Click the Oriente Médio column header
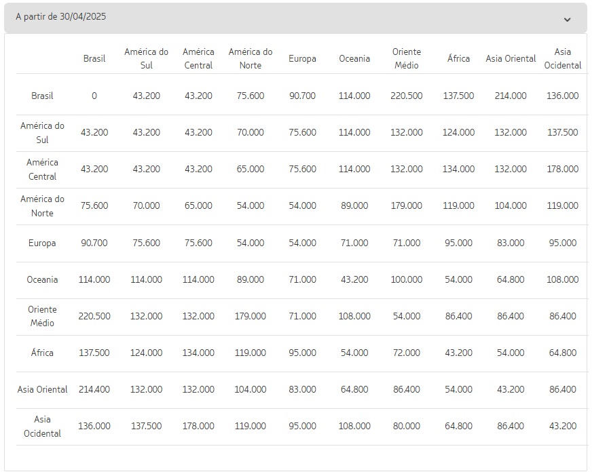Screen dimensions: 592x474 click(406, 58)
